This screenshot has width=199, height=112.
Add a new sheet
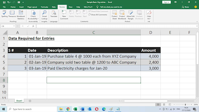click(x=30, y=101)
